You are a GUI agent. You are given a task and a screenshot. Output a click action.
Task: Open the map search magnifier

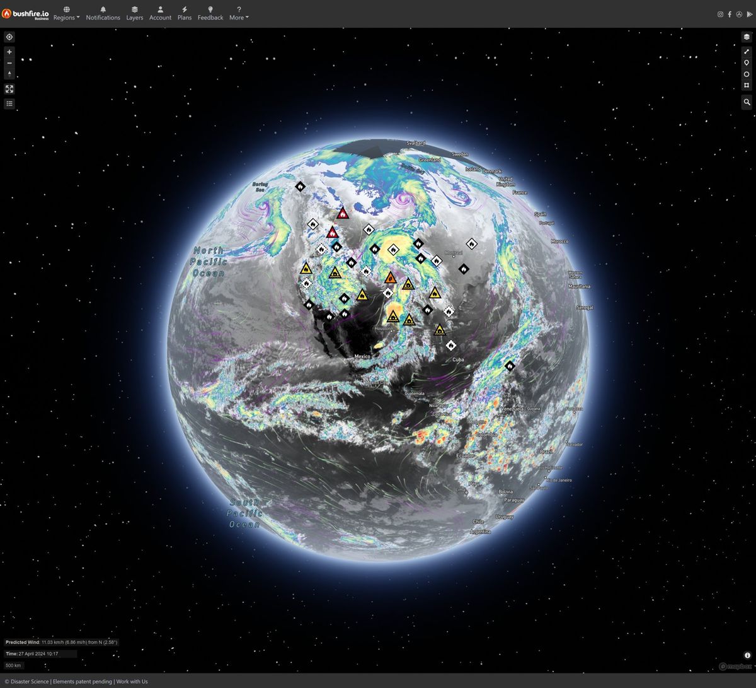click(x=747, y=102)
